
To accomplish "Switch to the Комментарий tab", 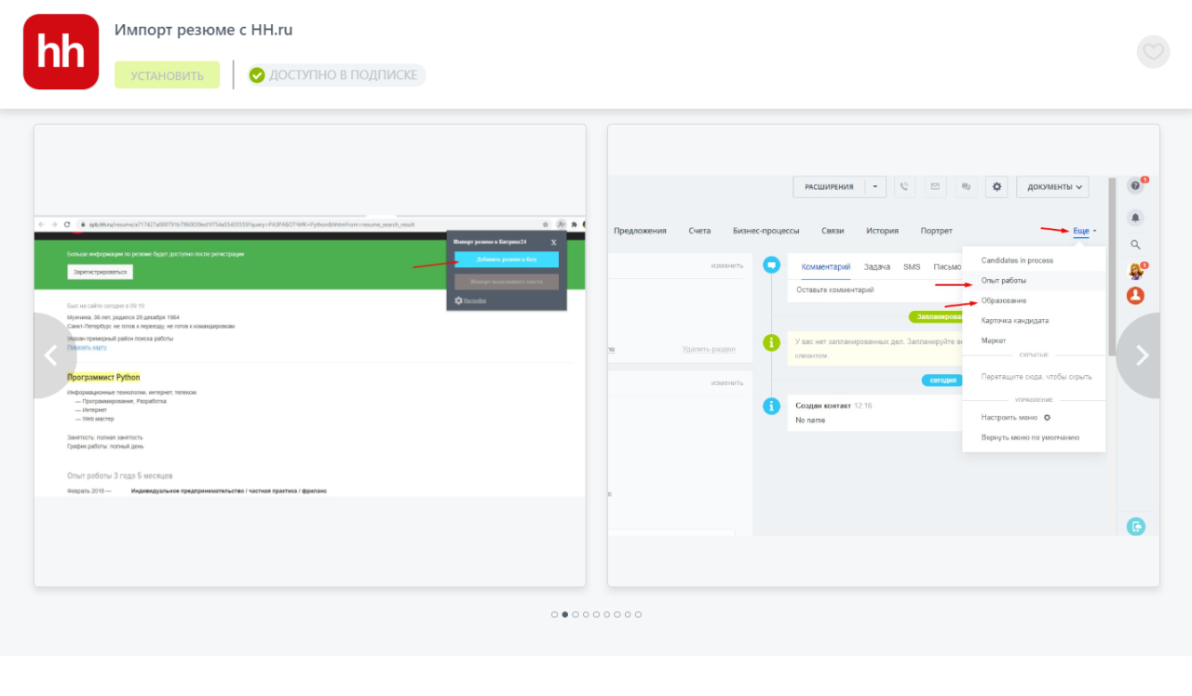I will point(825,267).
